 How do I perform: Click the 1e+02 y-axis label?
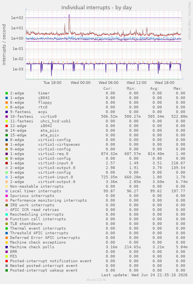click(x=17, y=18)
